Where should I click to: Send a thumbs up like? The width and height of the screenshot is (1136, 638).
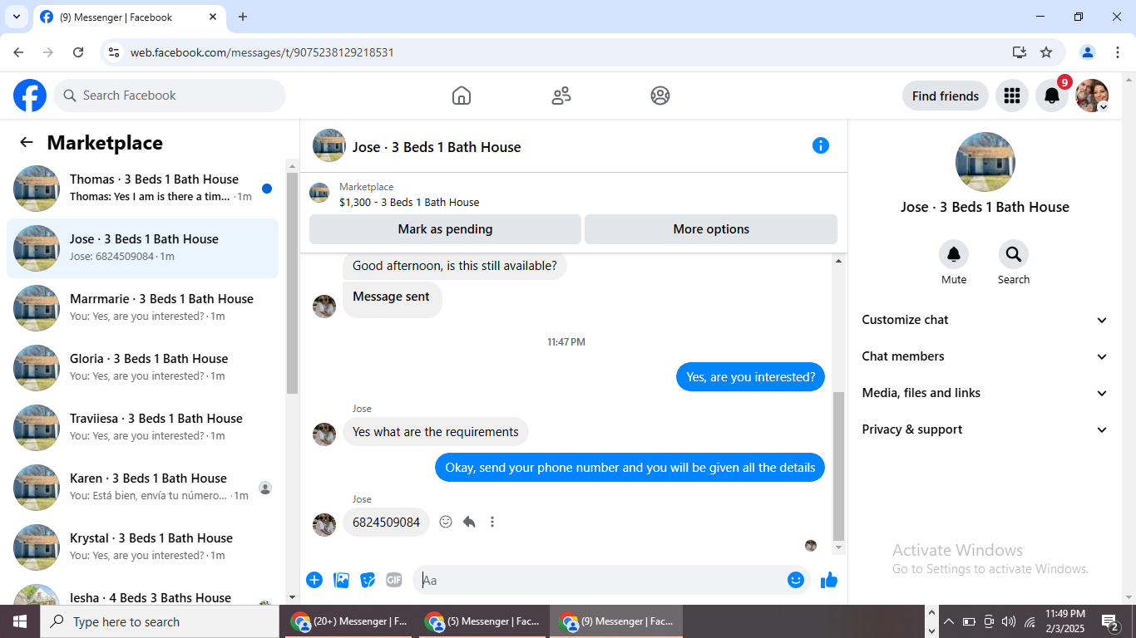[829, 580]
